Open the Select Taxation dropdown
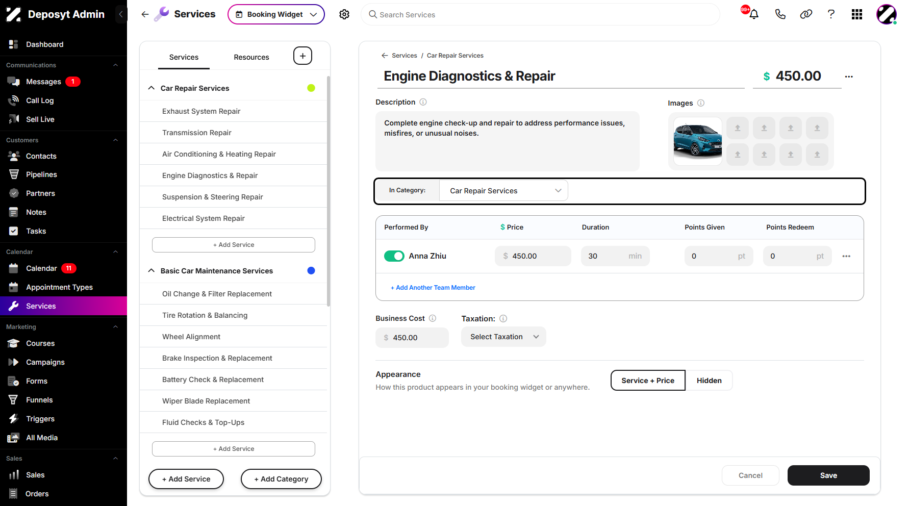The width and height of the screenshot is (909, 506). [503, 337]
